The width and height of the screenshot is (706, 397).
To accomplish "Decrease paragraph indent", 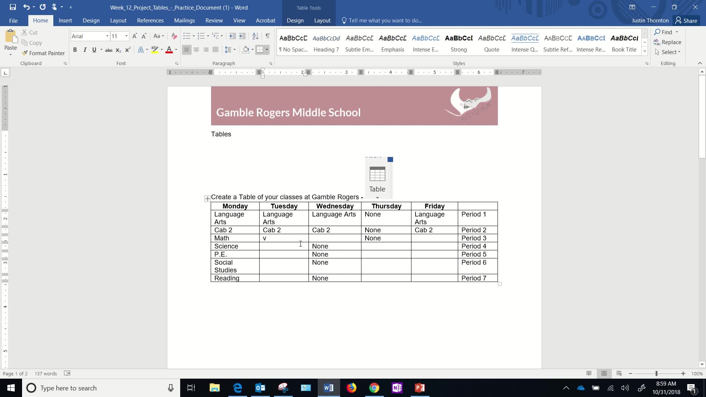I will coord(232,36).
